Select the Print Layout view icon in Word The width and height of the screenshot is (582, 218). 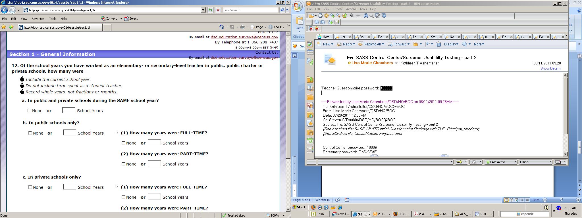coord(506,200)
